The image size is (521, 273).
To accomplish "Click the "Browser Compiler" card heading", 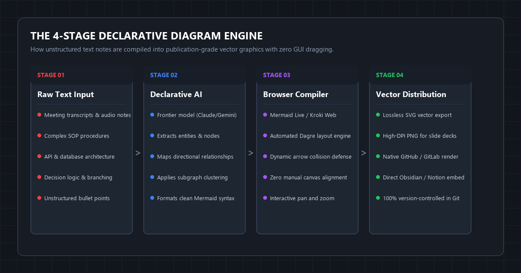I will (x=296, y=94).
